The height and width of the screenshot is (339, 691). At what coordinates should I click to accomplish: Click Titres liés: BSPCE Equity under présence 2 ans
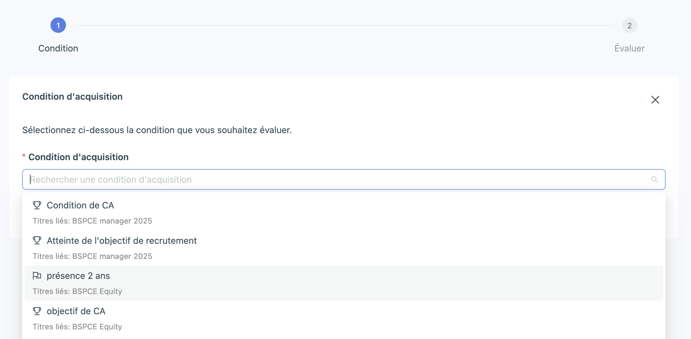point(77,291)
